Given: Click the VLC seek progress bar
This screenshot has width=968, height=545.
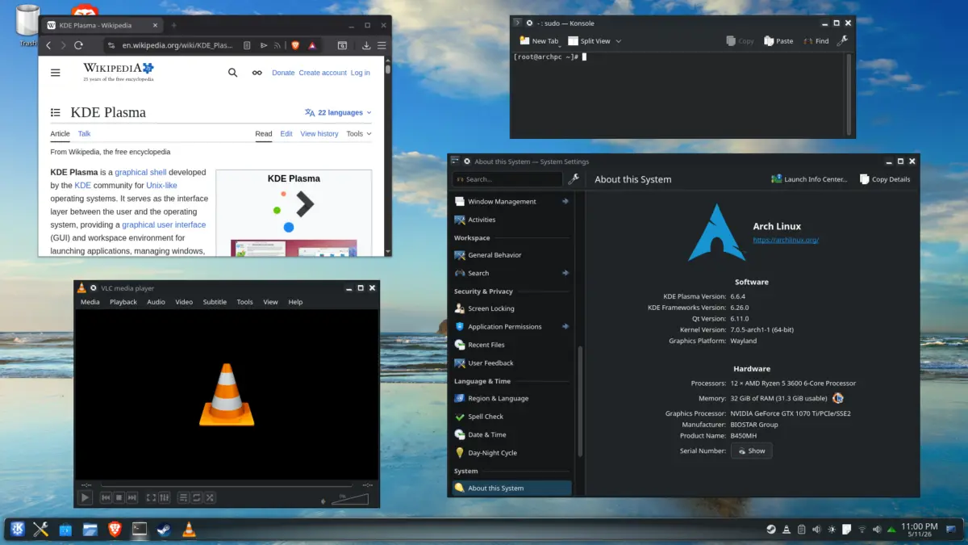Looking at the screenshot, I should pos(227,485).
